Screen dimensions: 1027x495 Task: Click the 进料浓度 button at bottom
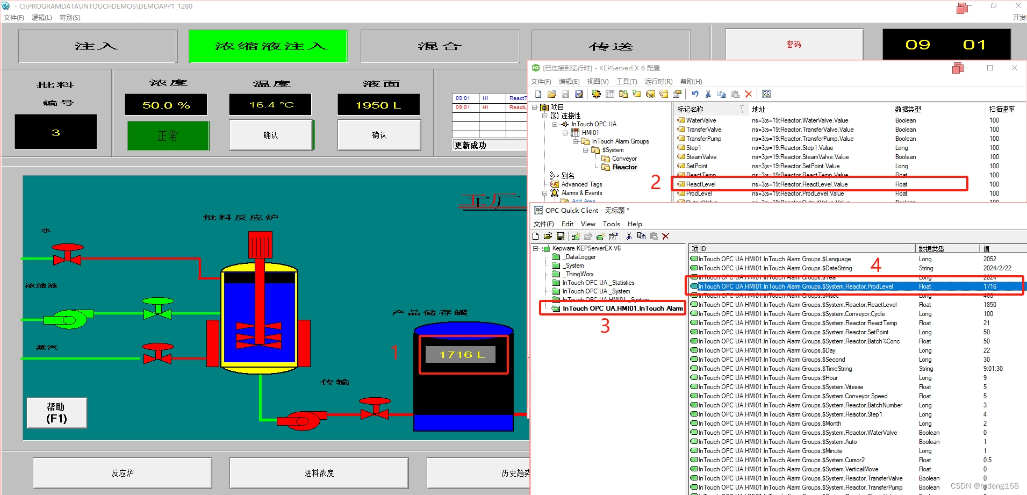tap(319, 473)
